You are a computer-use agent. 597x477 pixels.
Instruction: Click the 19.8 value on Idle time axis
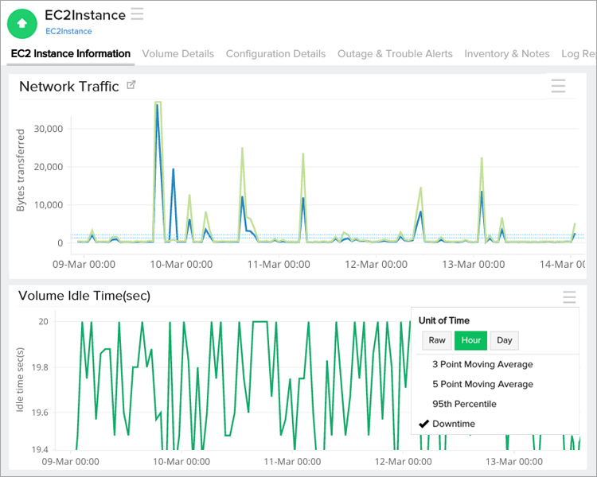pos(40,367)
